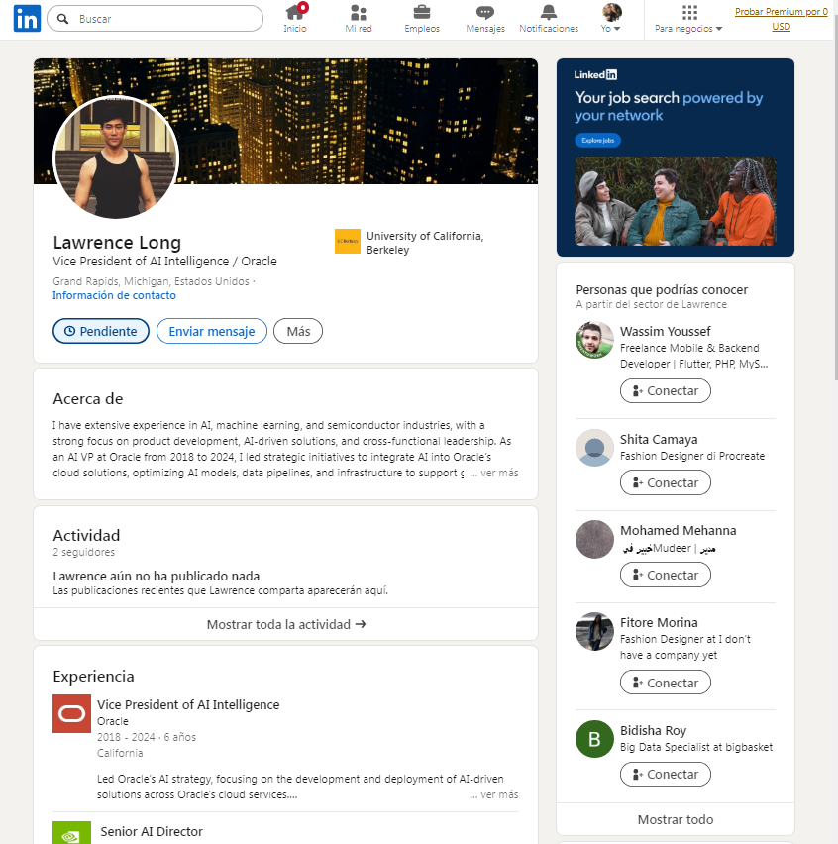Click the Mohamed Mehanna name
This screenshot has width=838, height=844.
tap(679, 530)
